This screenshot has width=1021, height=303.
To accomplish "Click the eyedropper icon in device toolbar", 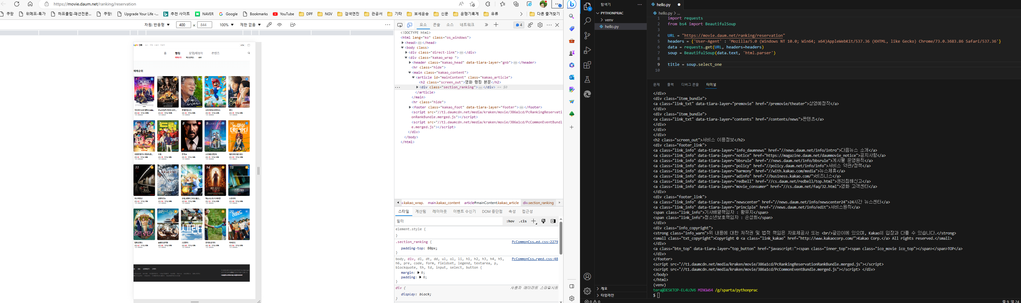I will coord(269,25).
